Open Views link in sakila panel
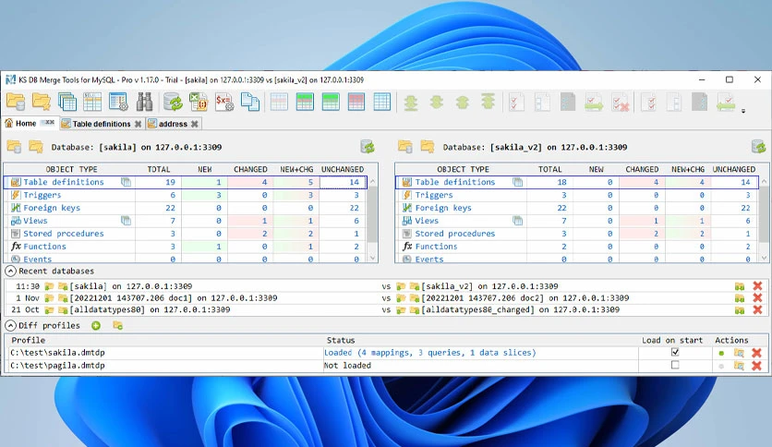The image size is (772, 447). [35, 221]
